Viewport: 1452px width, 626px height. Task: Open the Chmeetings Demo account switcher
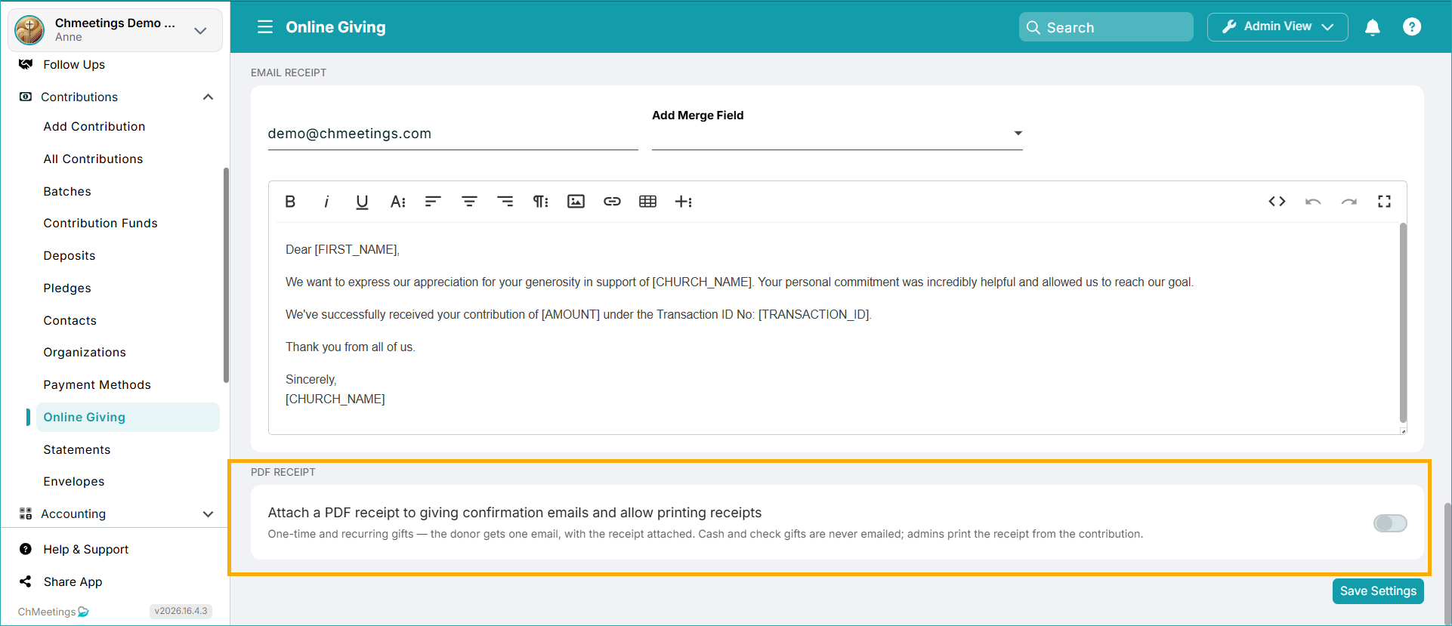coord(115,30)
